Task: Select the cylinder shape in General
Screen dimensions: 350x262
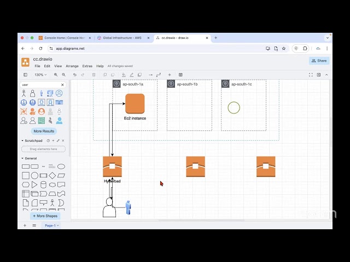Action: [43, 184]
